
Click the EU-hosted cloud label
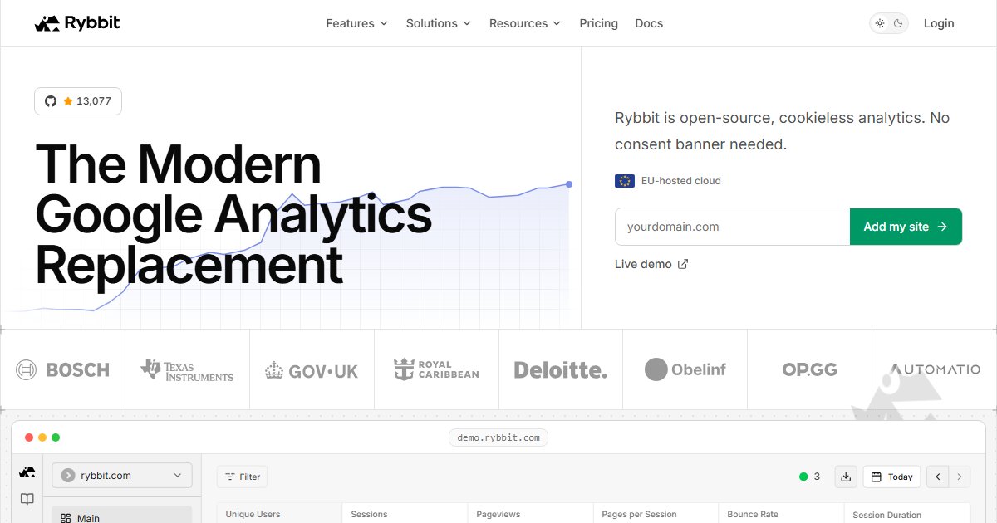[681, 181]
